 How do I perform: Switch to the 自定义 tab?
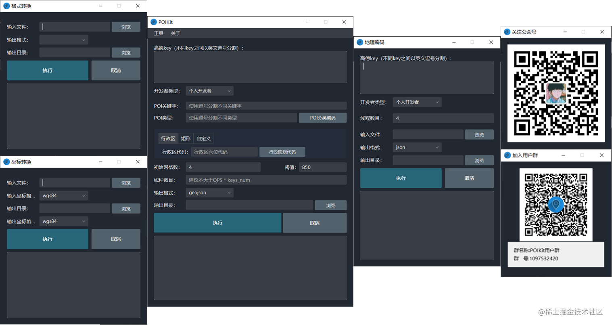[x=203, y=138]
